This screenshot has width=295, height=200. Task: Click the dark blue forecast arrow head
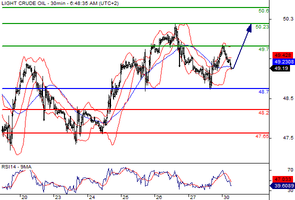click(249, 28)
